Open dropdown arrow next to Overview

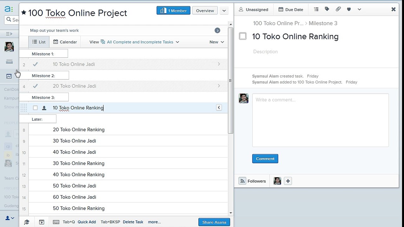tap(224, 11)
